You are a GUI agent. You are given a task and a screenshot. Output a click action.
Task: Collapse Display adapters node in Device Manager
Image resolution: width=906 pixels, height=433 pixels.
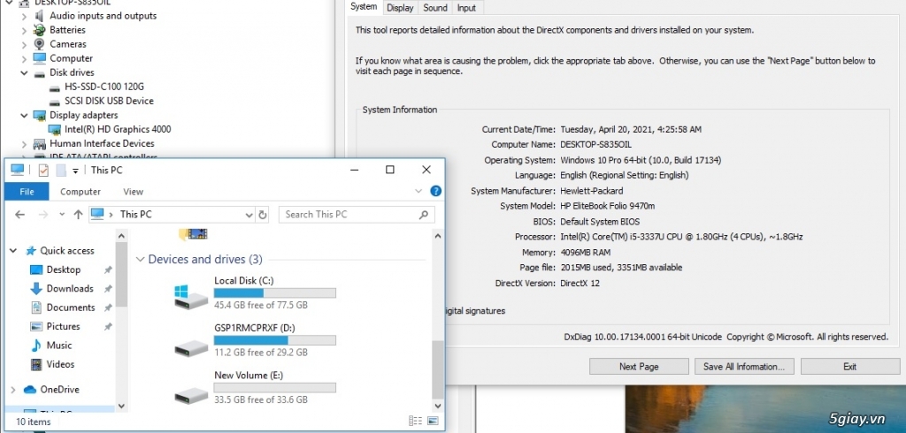click(x=24, y=116)
